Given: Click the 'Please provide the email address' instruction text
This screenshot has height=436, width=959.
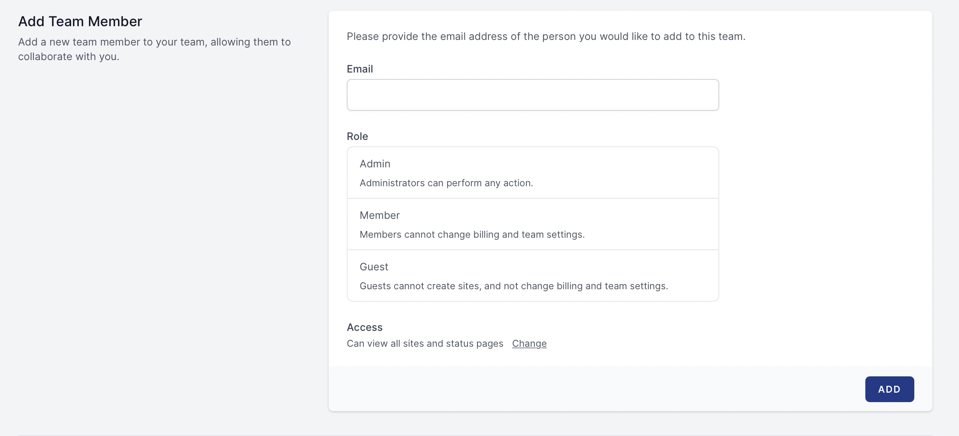Looking at the screenshot, I should coord(546,36).
